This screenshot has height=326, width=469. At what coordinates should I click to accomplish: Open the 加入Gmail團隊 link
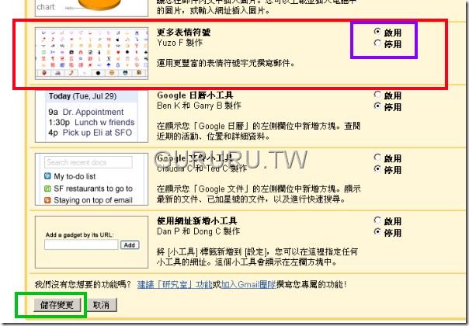(x=248, y=284)
